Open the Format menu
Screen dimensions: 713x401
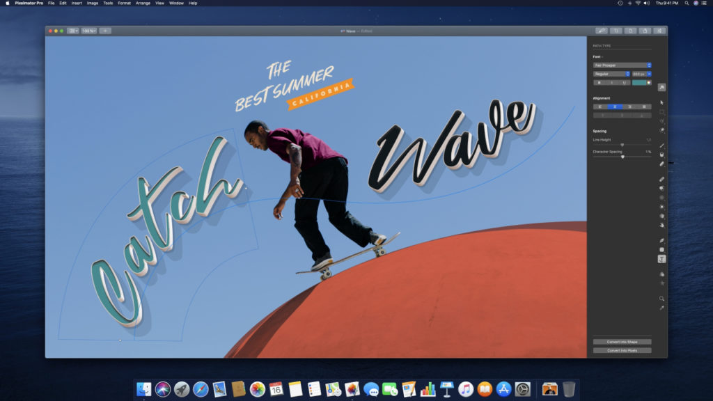(x=124, y=3)
